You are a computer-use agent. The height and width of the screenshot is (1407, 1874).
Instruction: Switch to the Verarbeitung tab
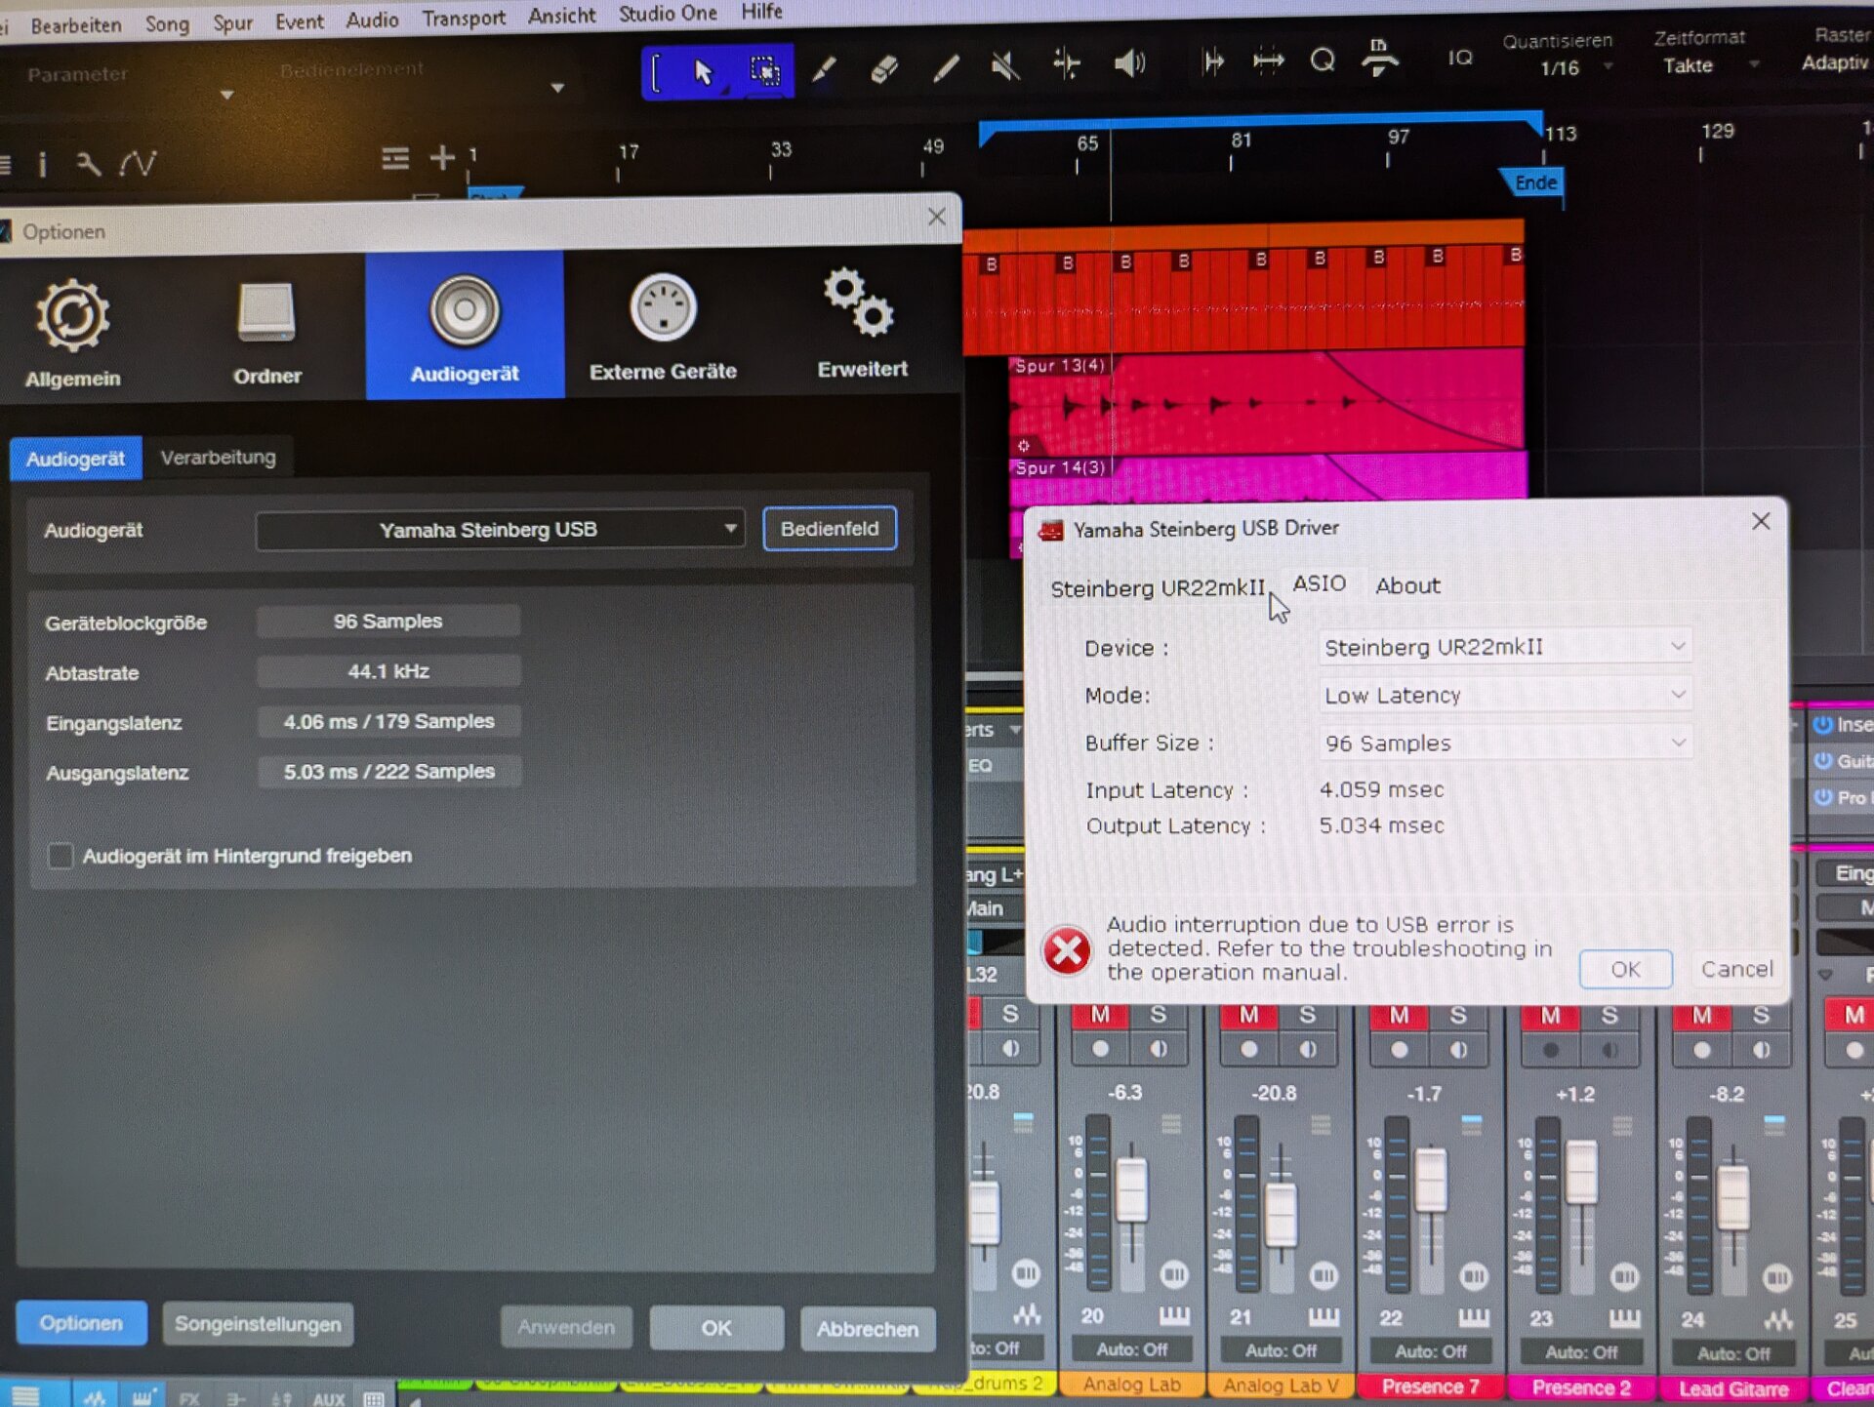pyautogui.click(x=218, y=458)
